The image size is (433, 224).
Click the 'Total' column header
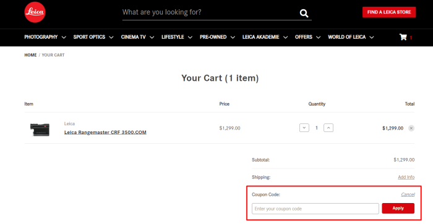409,104
